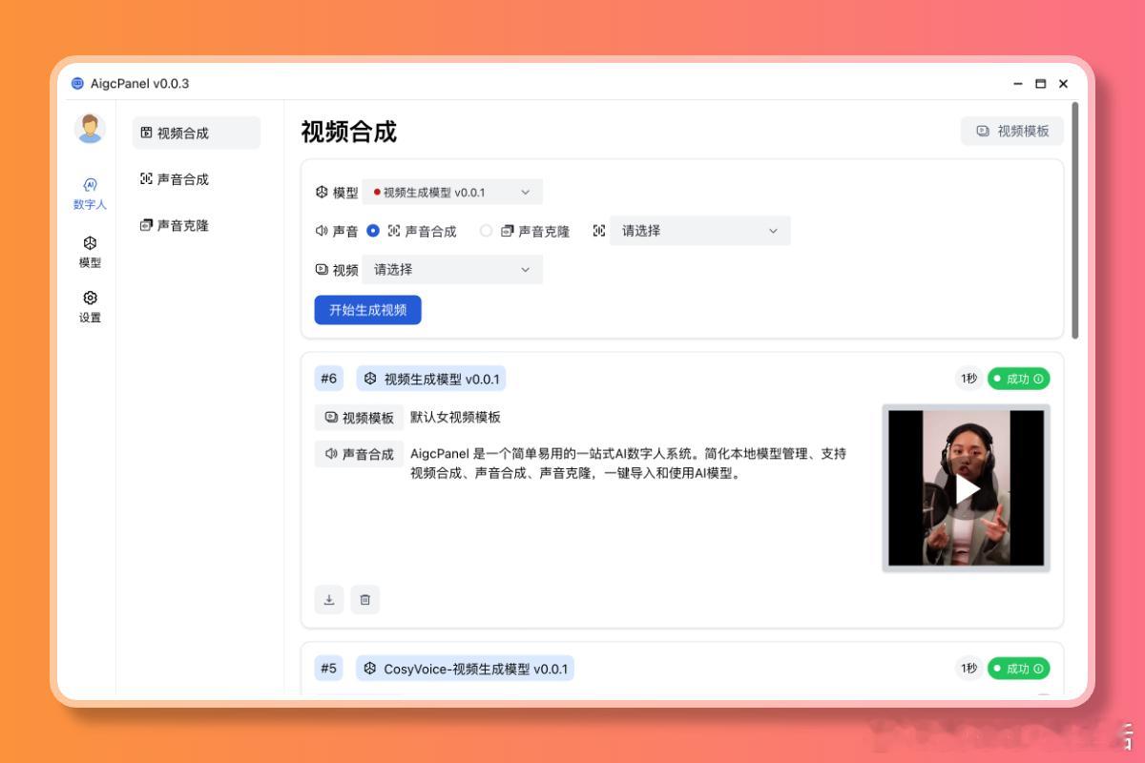Click the 成功 status badge of task #6
This screenshot has height=763, width=1145.
[1018, 379]
